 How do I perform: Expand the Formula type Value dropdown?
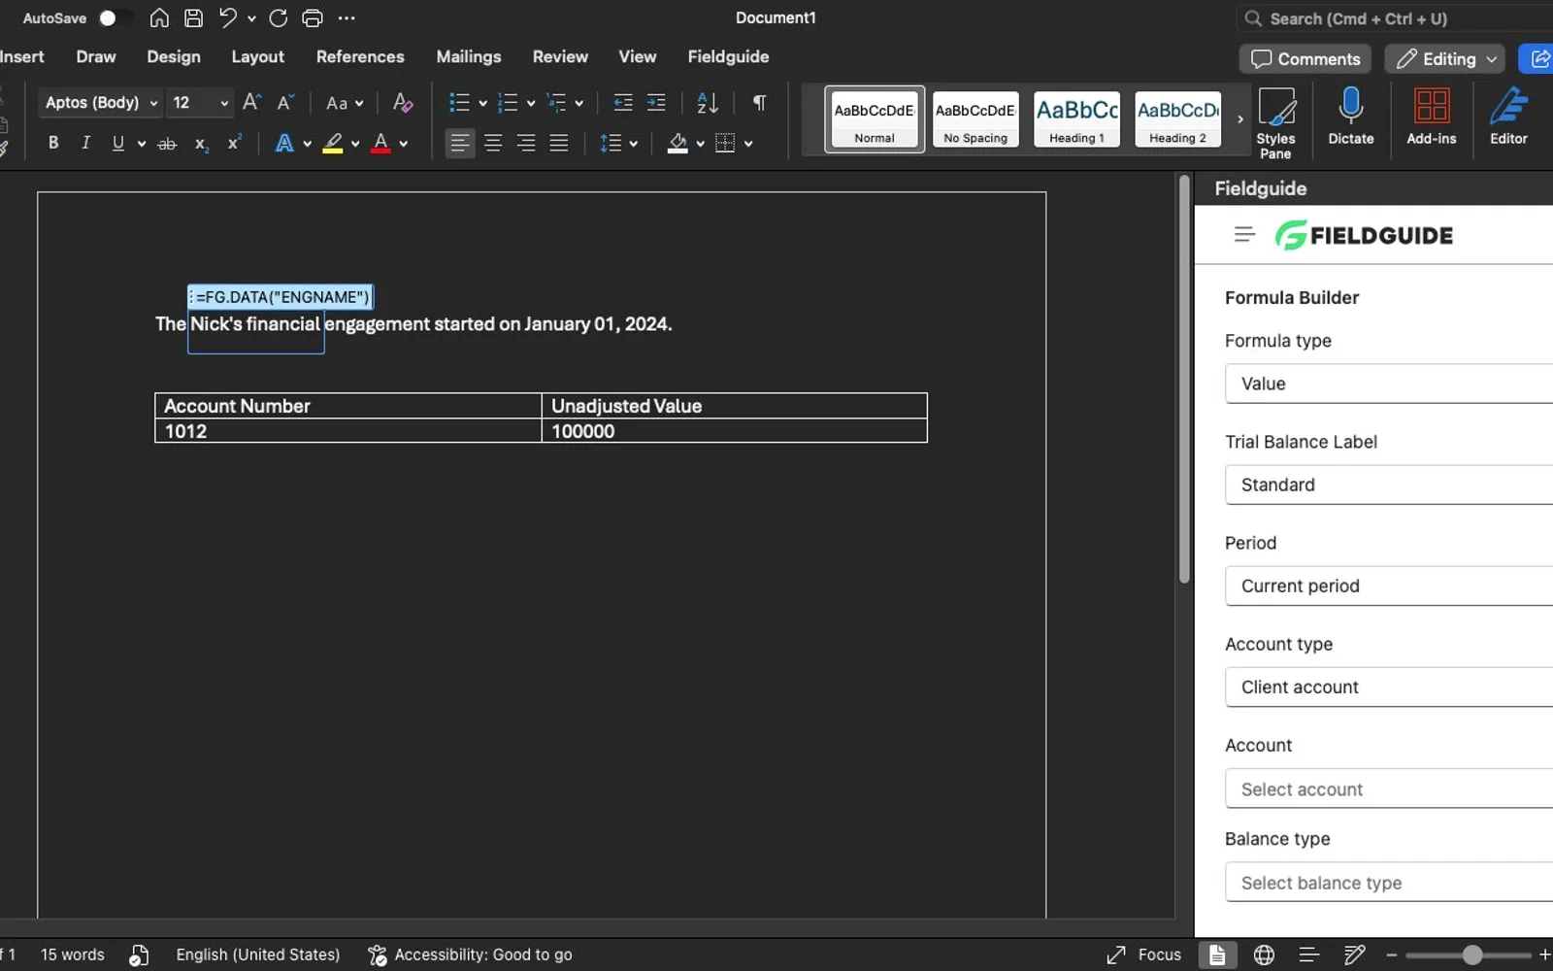click(x=1389, y=384)
